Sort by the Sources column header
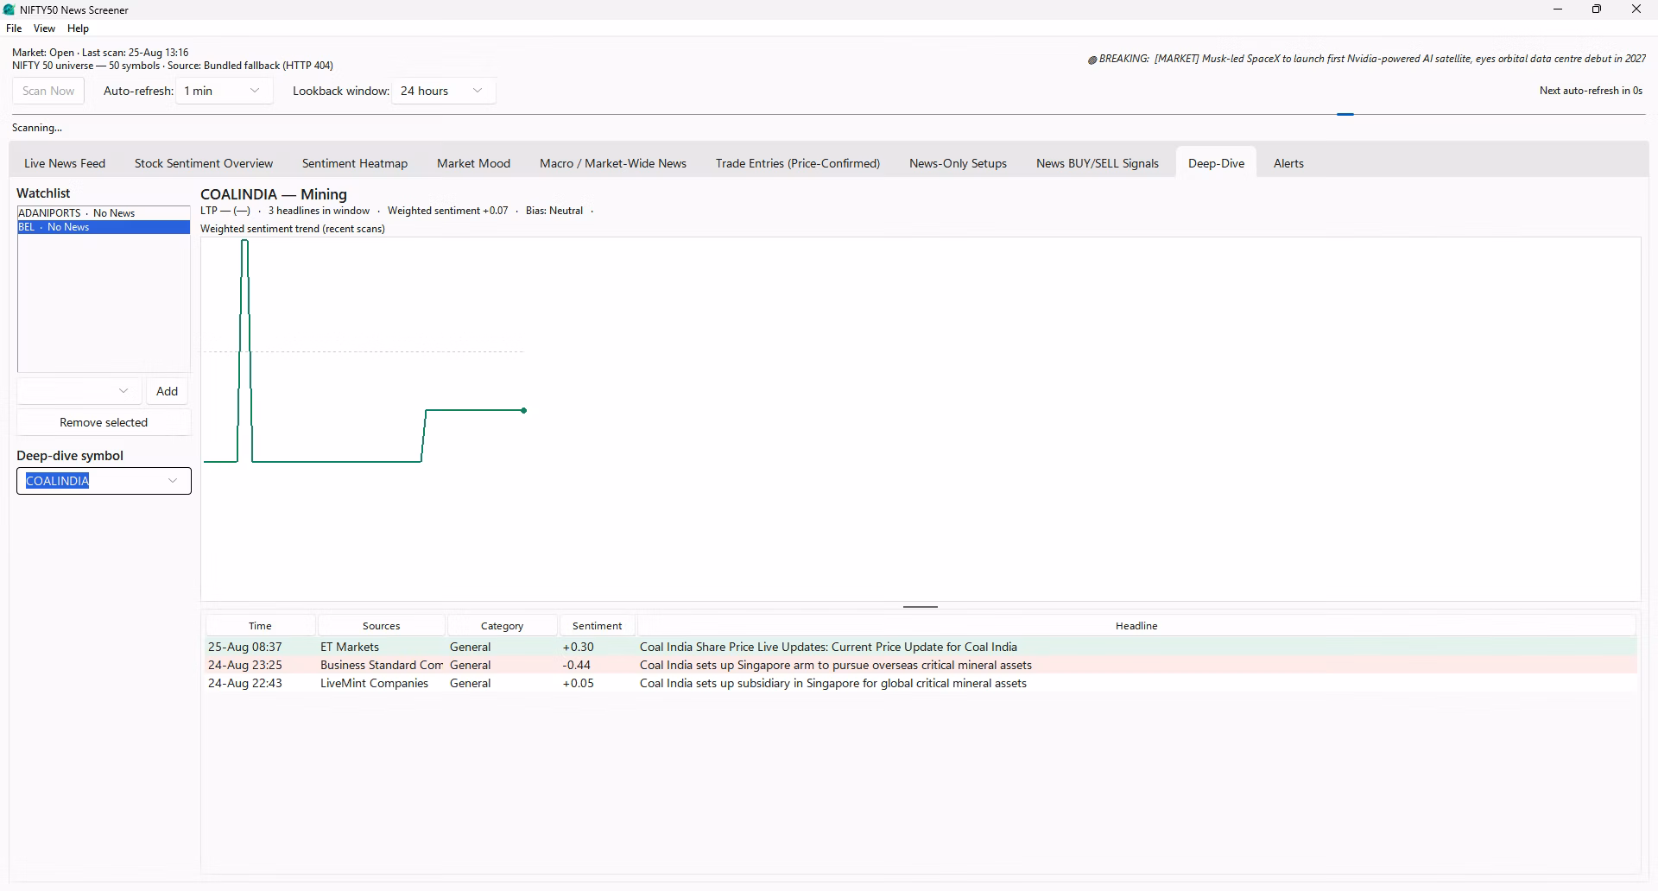Viewport: 1658px width, 891px height. [x=381, y=626]
